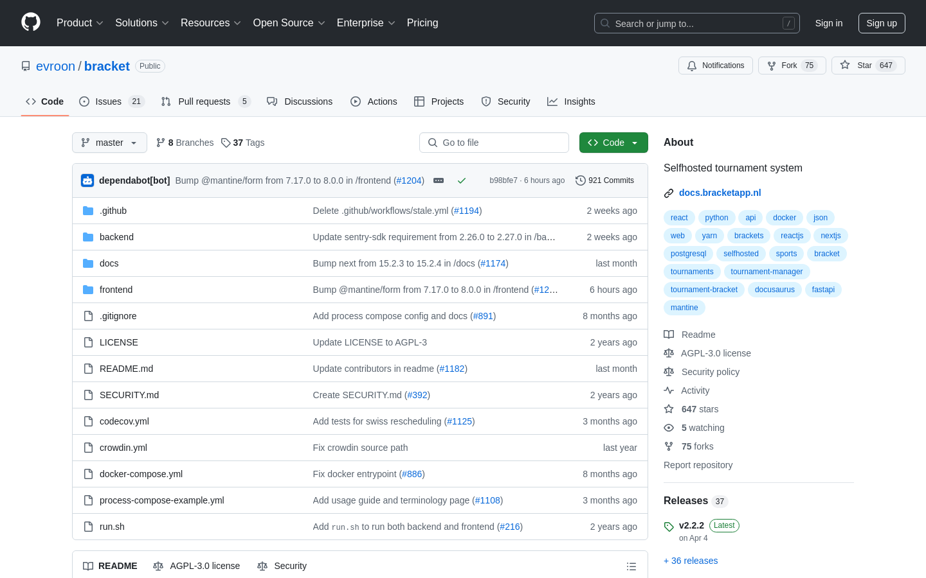
Task: Expand the Product menu
Action: click(x=80, y=22)
